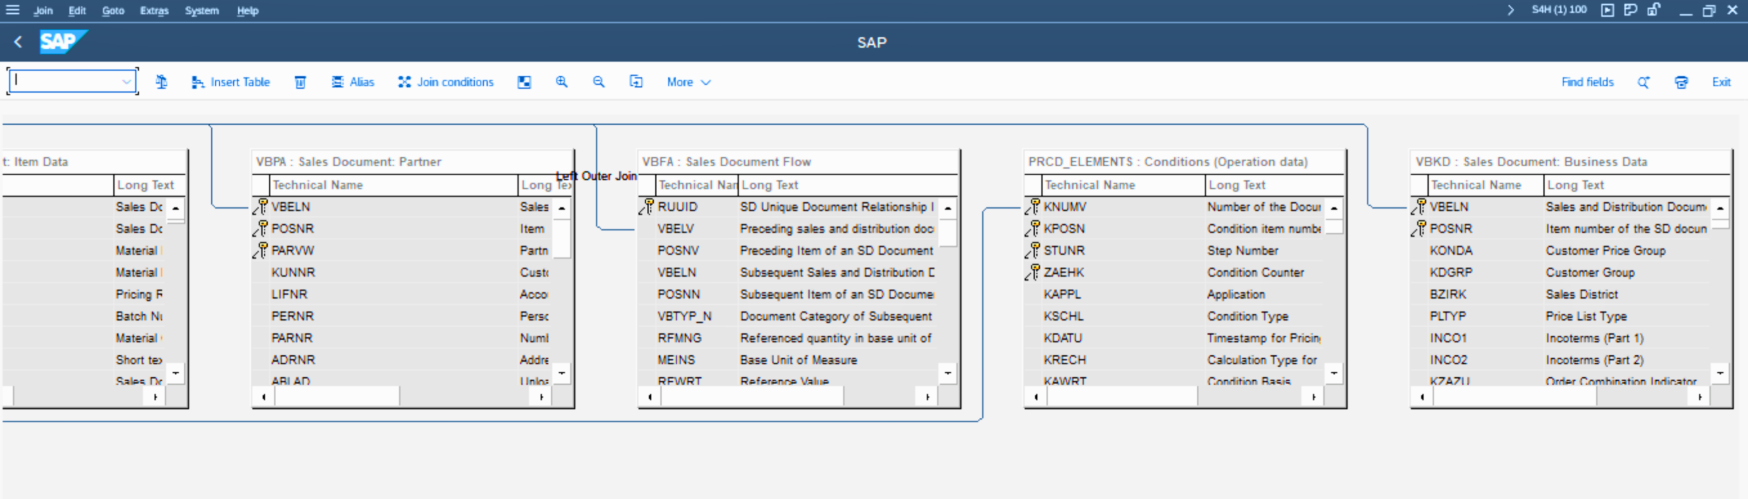Viewport: 1748px width, 499px height.
Task: Click the Insert Table toolbar button
Action: coord(231,82)
